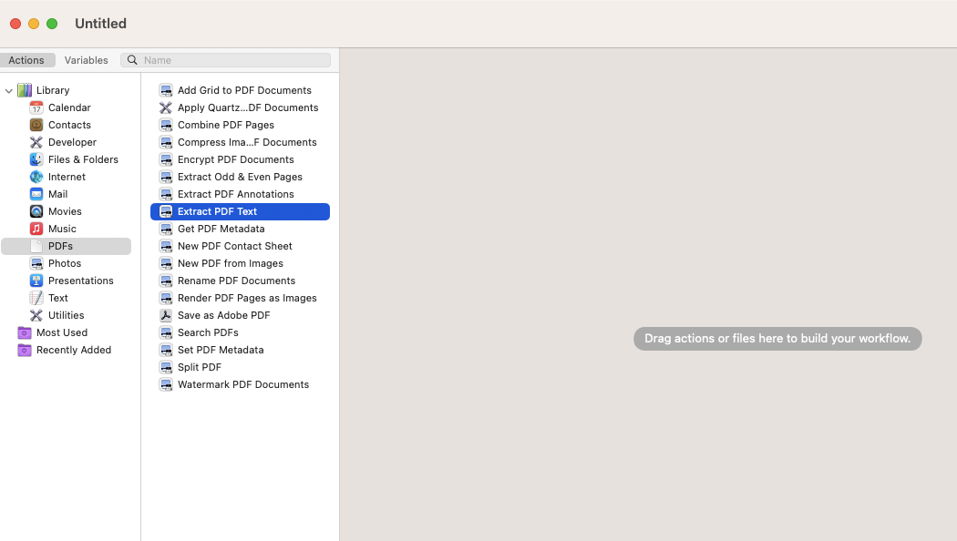
Task: Select the Photos category icon
Action: (x=36, y=263)
